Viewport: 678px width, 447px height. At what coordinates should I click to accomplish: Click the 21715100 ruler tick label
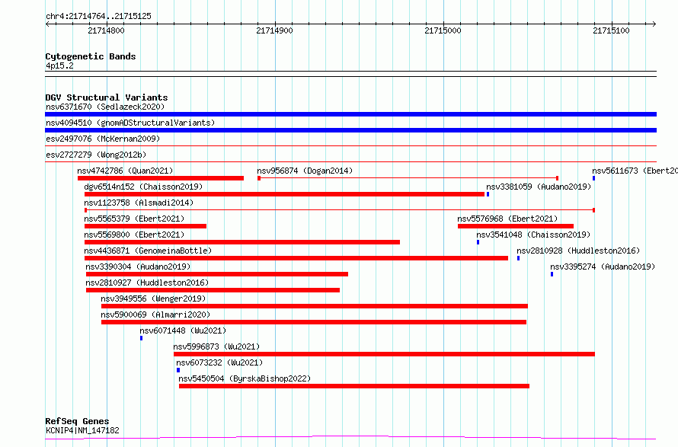point(611,30)
